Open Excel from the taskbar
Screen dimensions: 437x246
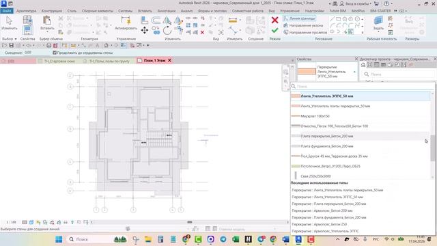[x=236, y=239]
